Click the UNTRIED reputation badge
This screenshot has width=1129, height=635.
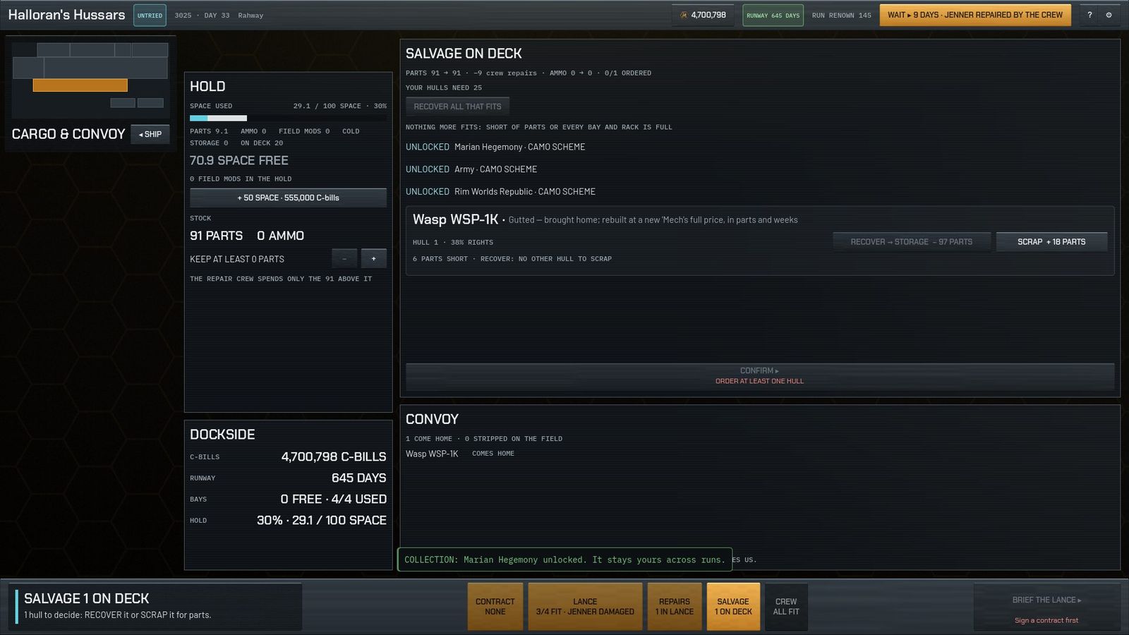pyautogui.click(x=150, y=15)
